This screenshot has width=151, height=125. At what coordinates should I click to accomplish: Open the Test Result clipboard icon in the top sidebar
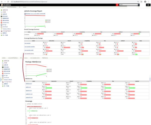[x=1, y=27]
